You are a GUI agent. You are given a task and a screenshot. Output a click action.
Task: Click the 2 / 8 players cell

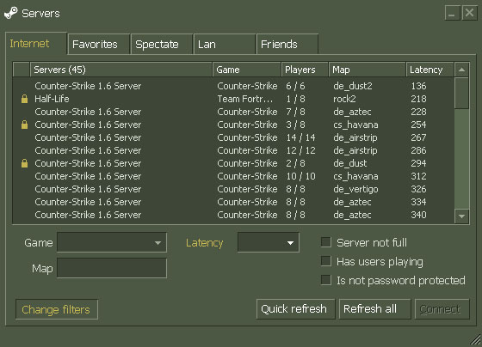[x=295, y=163]
